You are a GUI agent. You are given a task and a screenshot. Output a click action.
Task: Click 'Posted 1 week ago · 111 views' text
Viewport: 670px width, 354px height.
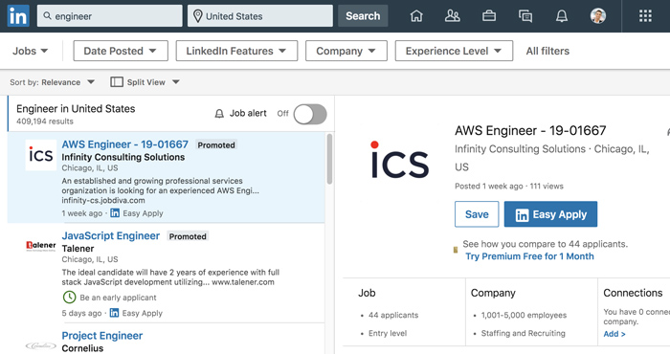coord(509,187)
